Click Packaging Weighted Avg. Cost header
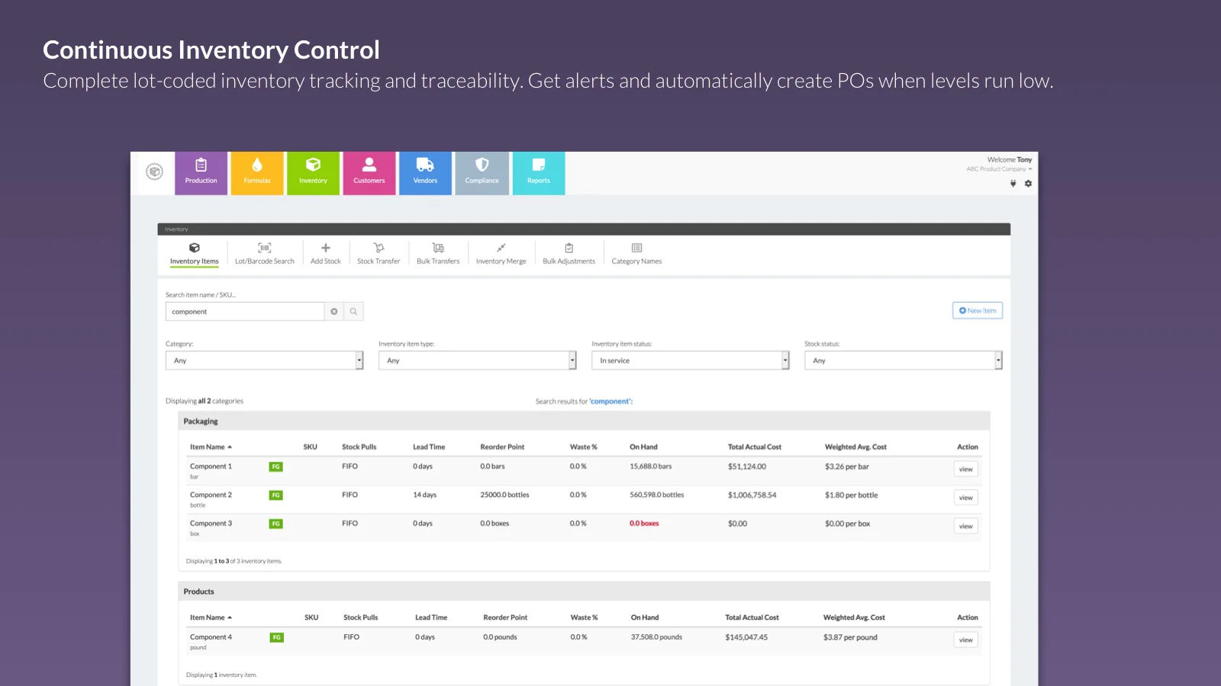This screenshot has width=1221, height=686. click(x=855, y=447)
